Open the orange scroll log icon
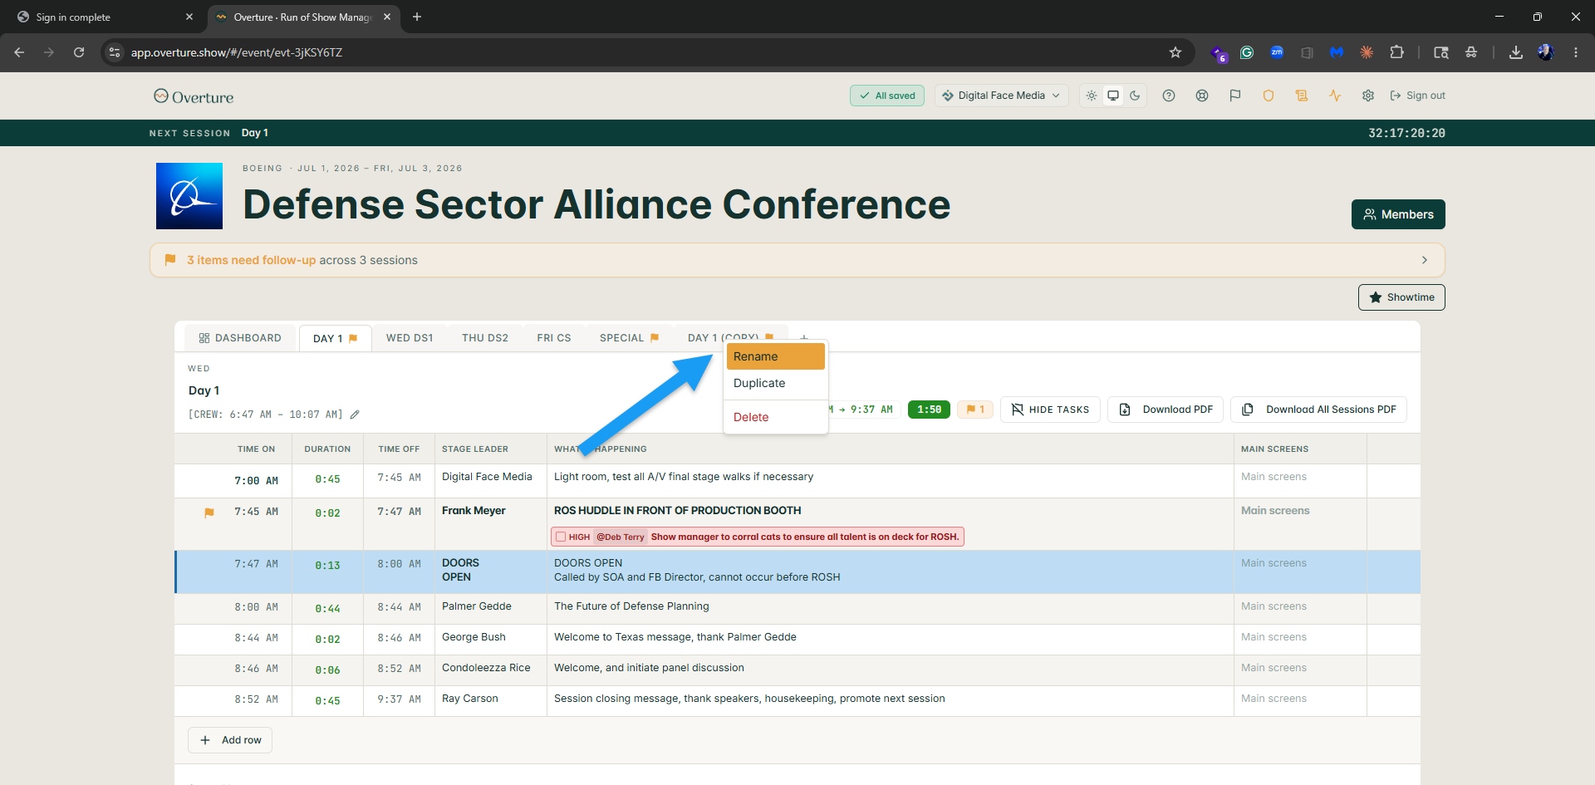Screen dimensions: 1595x785 [1302, 96]
